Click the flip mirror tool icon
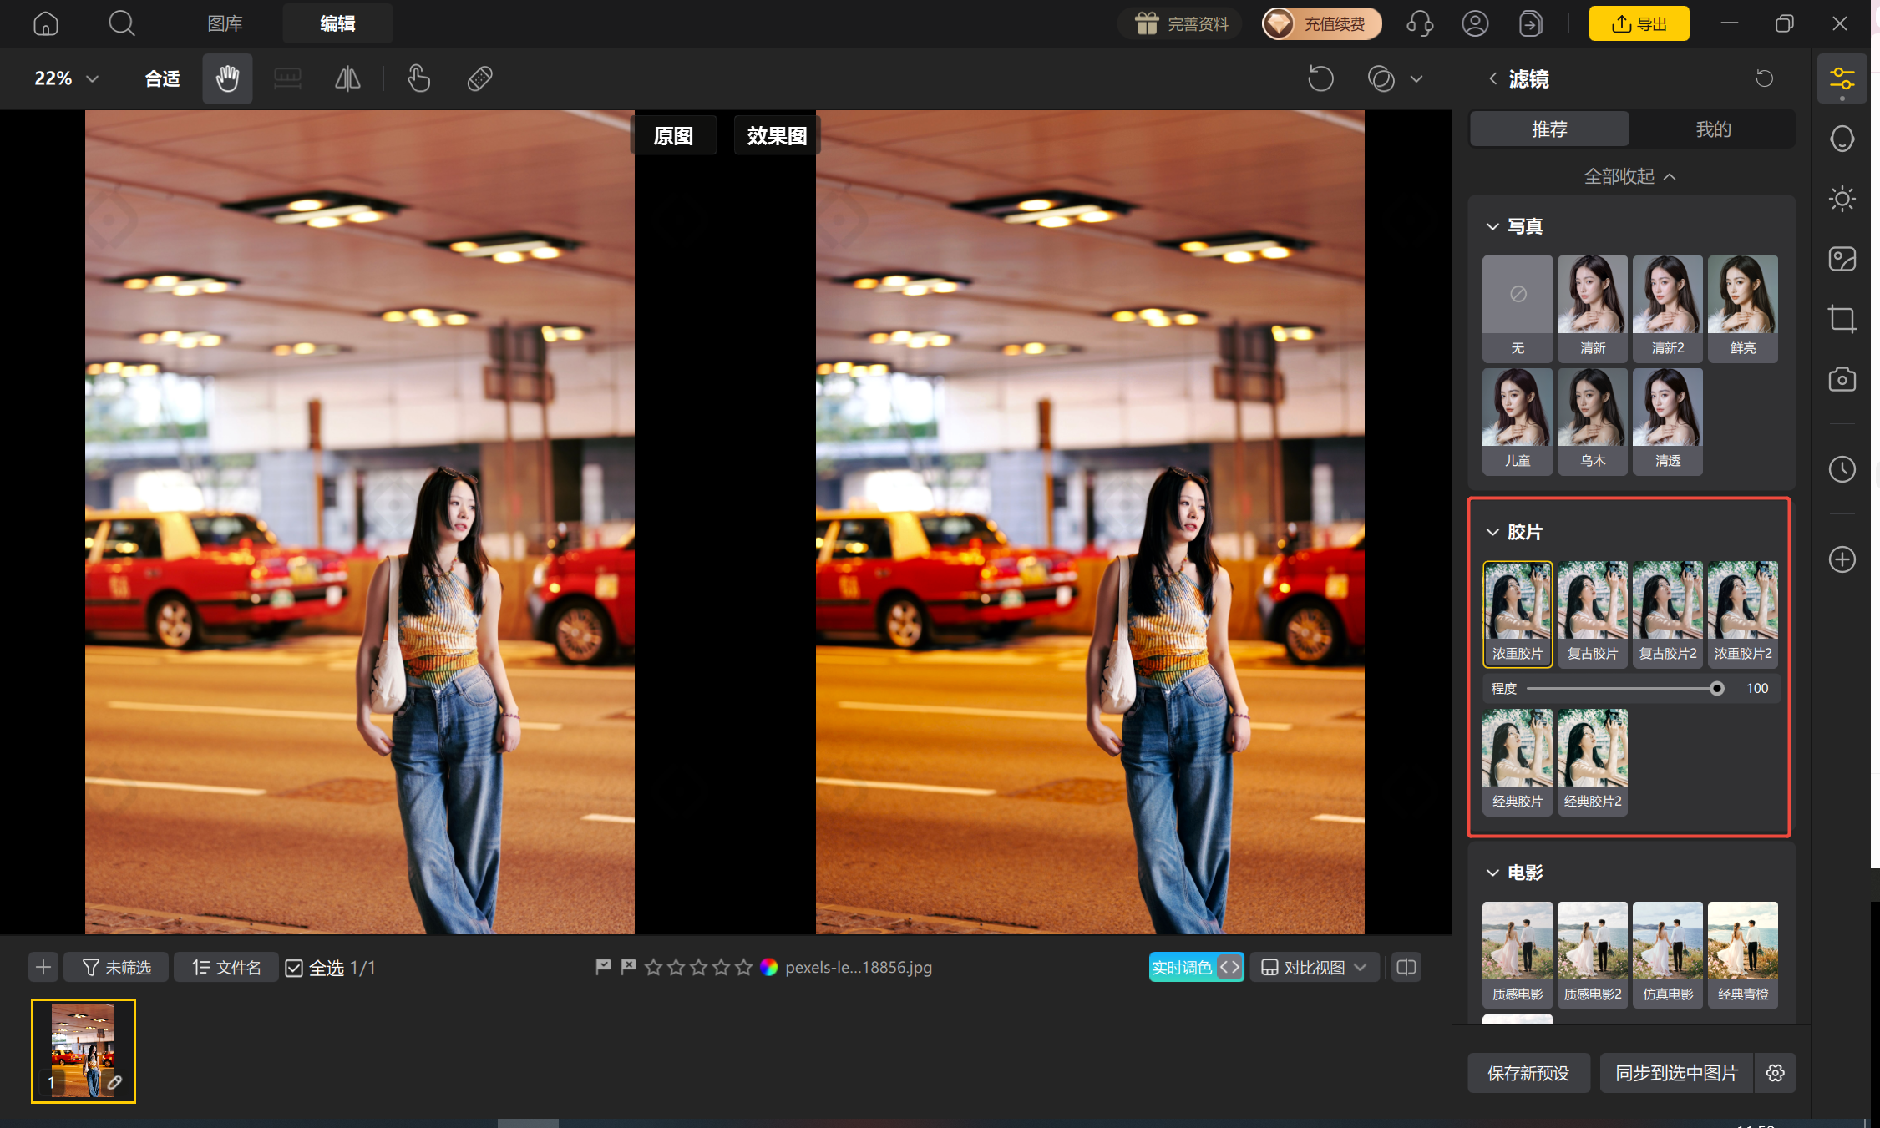This screenshot has height=1128, width=1880. pyautogui.click(x=347, y=78)
